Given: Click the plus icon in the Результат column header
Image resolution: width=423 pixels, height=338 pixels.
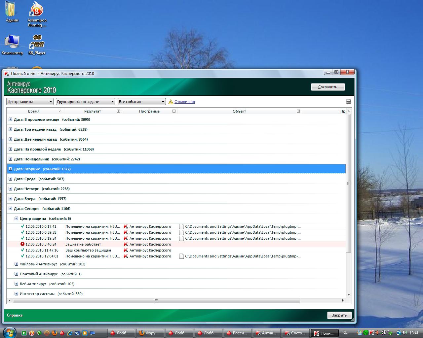Looking at the screenshot, I should tap(118, 111).
